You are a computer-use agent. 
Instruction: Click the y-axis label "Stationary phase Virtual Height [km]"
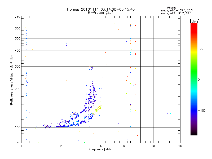(11, 79)
